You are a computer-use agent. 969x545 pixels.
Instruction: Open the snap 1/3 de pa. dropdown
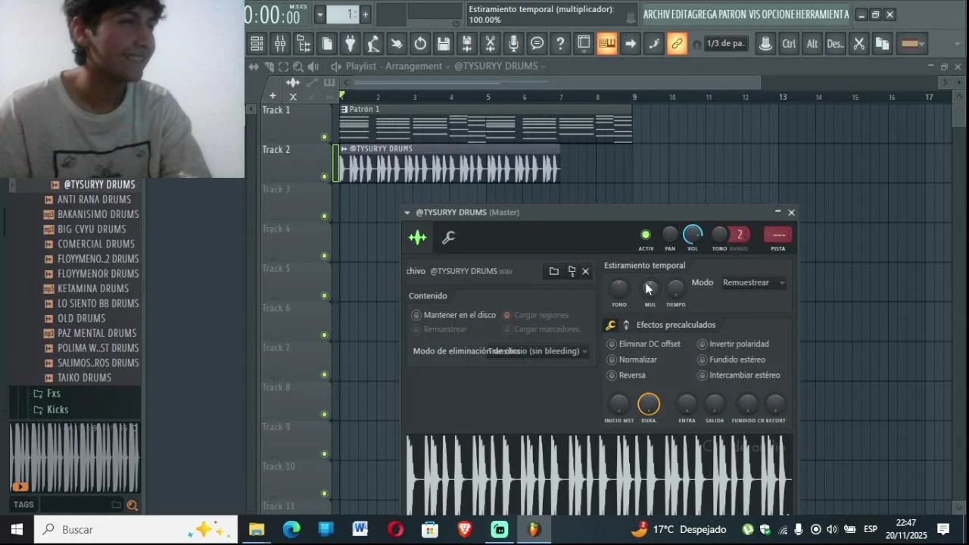point(725,44)
